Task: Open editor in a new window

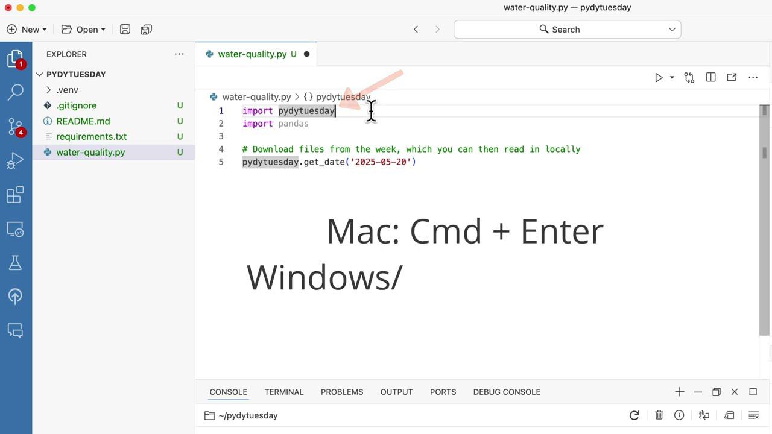Action: tap(732, 77)
